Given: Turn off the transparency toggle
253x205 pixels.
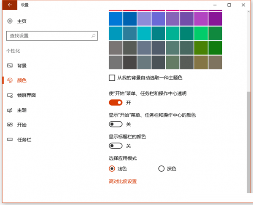Looking at the screenshot, I should [x=116, y=102].
